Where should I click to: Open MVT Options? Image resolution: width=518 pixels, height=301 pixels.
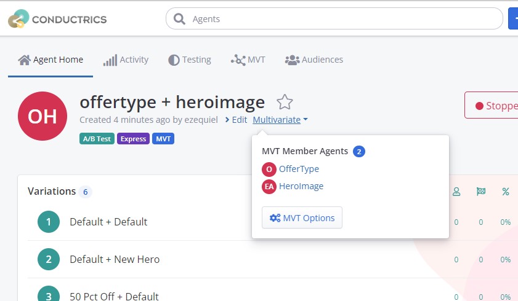click(302, 217)
